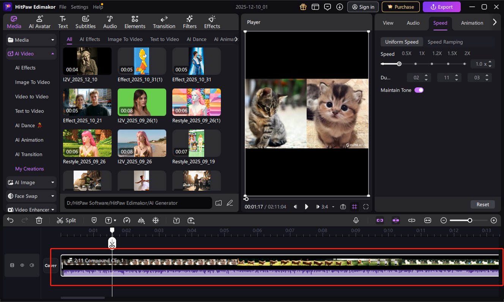Screen dimensions: 504x302
Task: Open the Transition tab in top toolbar
Action: (164, 22)
